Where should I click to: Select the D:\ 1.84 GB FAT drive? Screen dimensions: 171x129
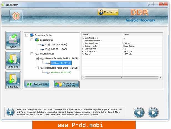pyautogui.click(x=56, y=44)
